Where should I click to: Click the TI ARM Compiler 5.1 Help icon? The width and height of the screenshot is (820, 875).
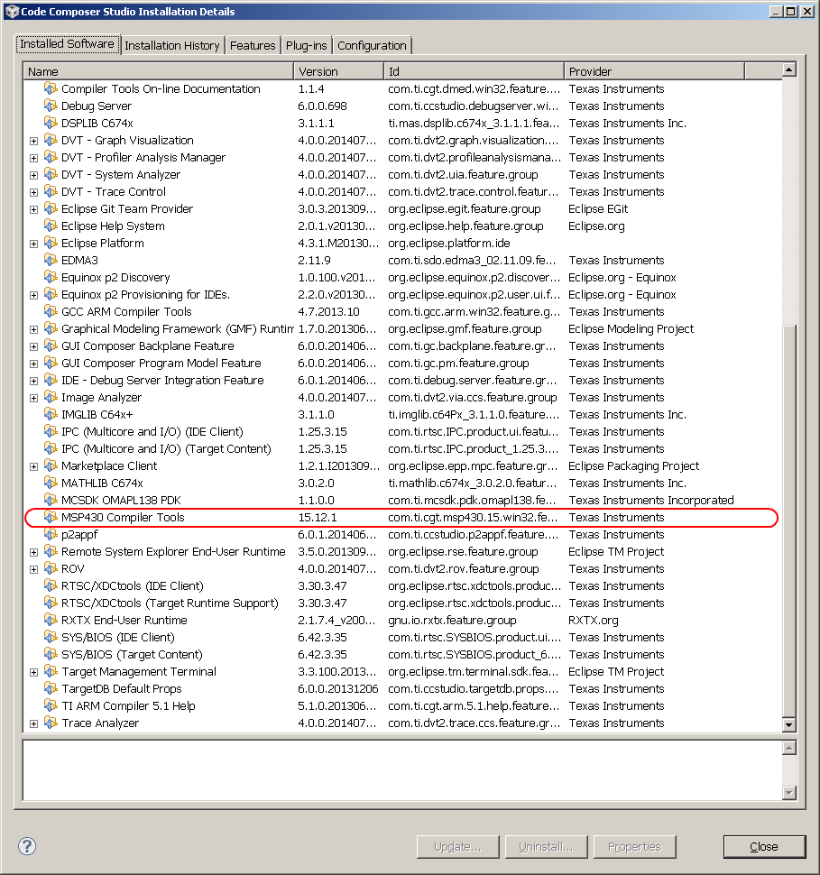pos(51,706)
